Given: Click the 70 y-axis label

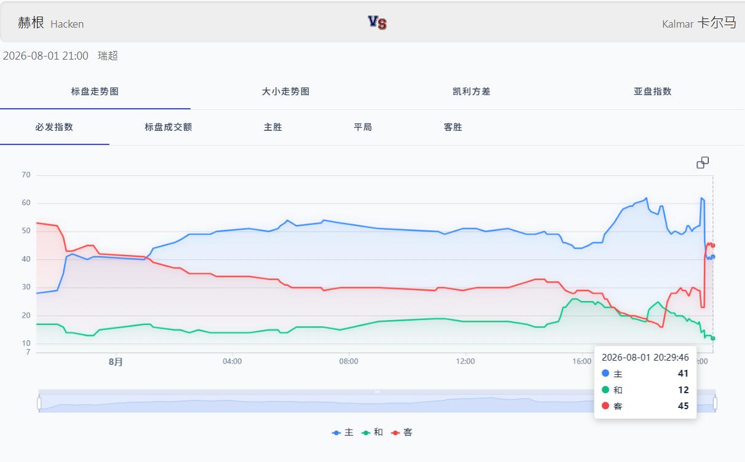Looking at the screenshot, I should [25, 175].
